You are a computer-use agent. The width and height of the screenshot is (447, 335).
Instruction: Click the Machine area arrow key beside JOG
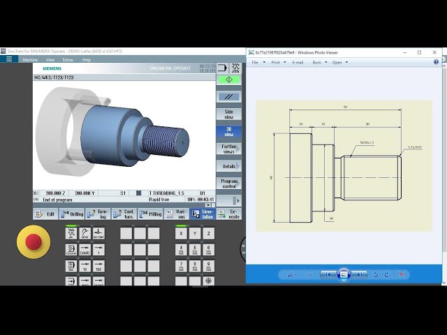point(222,68)
